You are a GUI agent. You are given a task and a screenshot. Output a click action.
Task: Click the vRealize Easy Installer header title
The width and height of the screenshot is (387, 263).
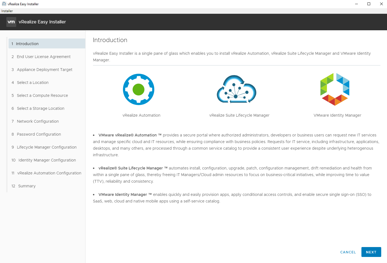point(42,22)
